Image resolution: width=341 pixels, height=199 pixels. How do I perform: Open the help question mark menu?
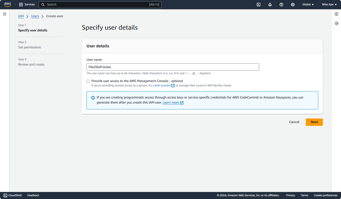tap(281, 5)
